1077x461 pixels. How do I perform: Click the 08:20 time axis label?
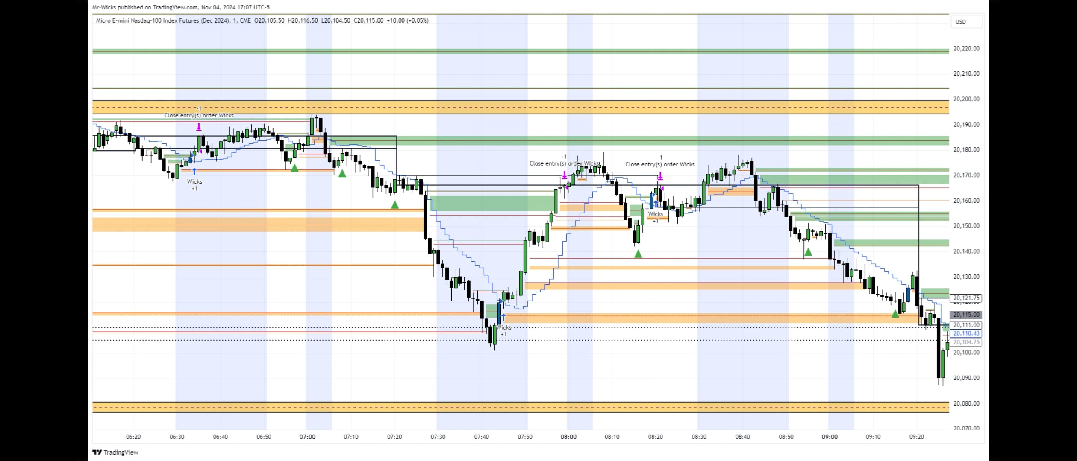pos(656,437)
